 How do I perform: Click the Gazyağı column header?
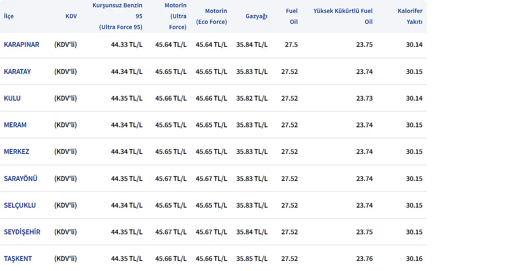pos(256,16)
